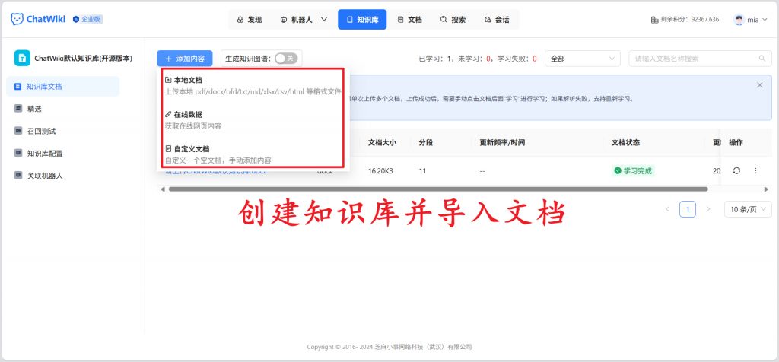Switch to the 文档 top tab
779x362 pixels.
409,19
